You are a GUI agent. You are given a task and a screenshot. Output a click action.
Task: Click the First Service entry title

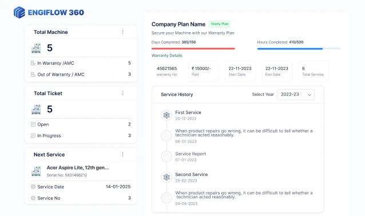(188, 112)
